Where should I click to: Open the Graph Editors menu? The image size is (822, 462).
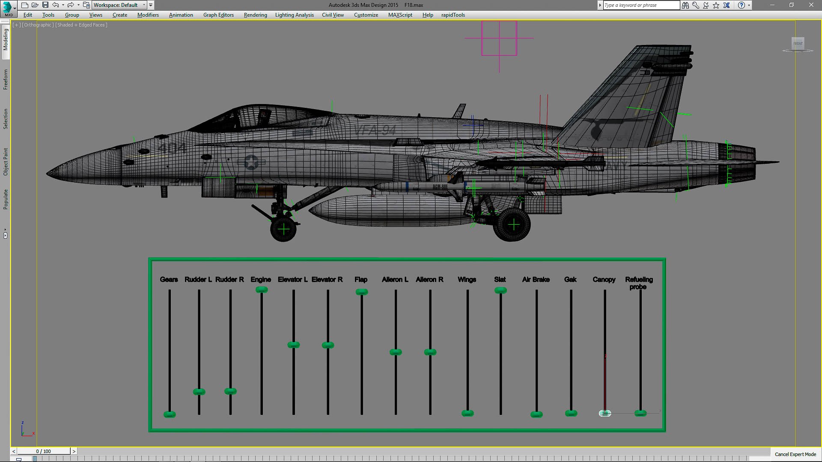click(x=218, y=15)
